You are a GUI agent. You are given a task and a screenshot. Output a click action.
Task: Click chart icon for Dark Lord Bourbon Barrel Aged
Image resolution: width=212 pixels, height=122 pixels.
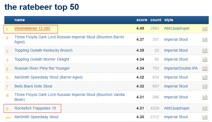pyautogui.click(x=205, y=40)
